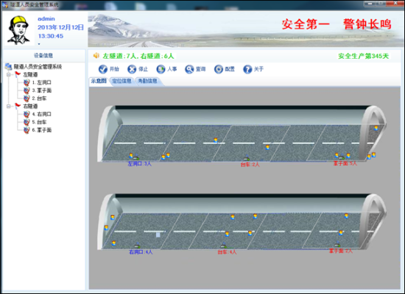Collapse the 右隧道 tree node
The image size is (405, 294).
click(9, 107)
